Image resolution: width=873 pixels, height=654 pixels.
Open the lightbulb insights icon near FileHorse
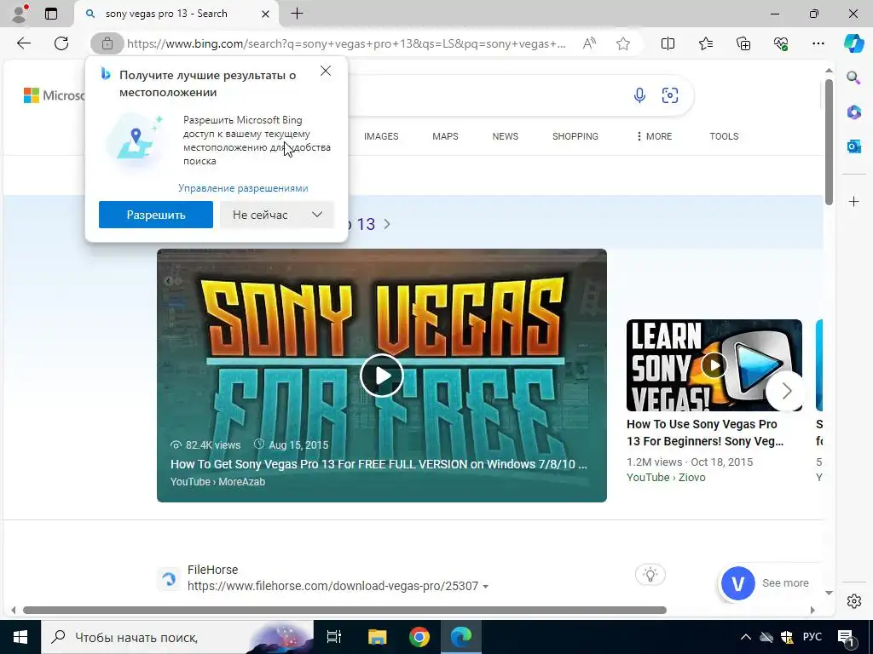point(650,575)
